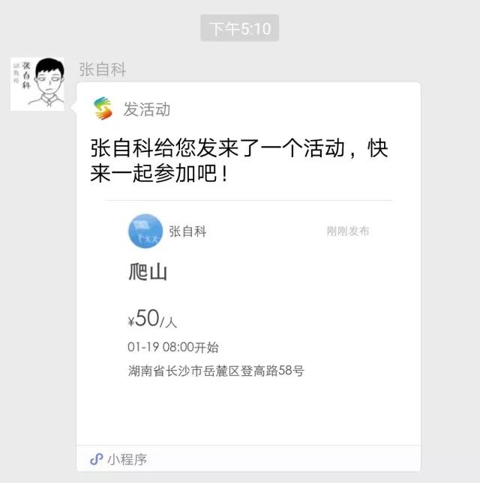Image resolution: width=480 pixels, height=483 pixels.
Task: Tap the 小程序 text label
Action: click(x=127, y=459)
